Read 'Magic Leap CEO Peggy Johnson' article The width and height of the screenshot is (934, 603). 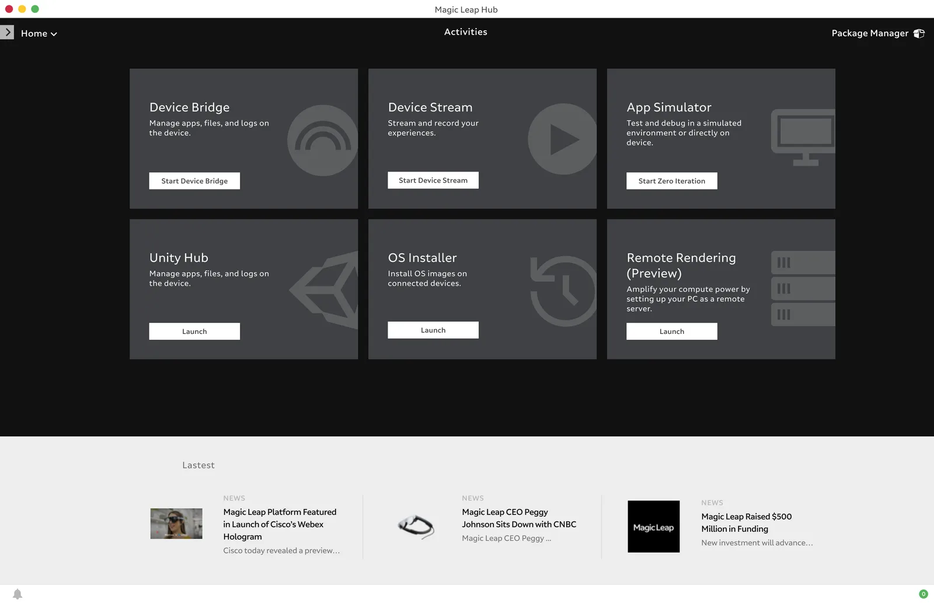[x=519, y=518]
